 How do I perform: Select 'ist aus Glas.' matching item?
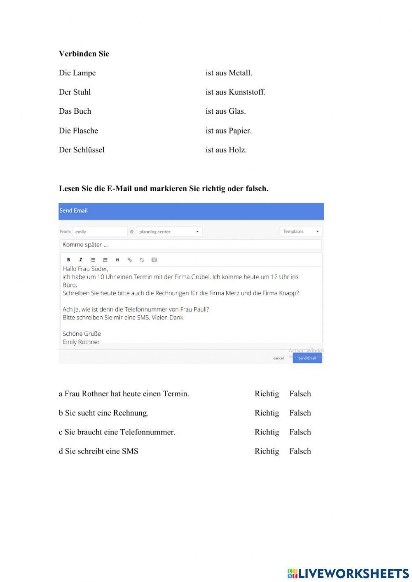[x=225, y=111]
